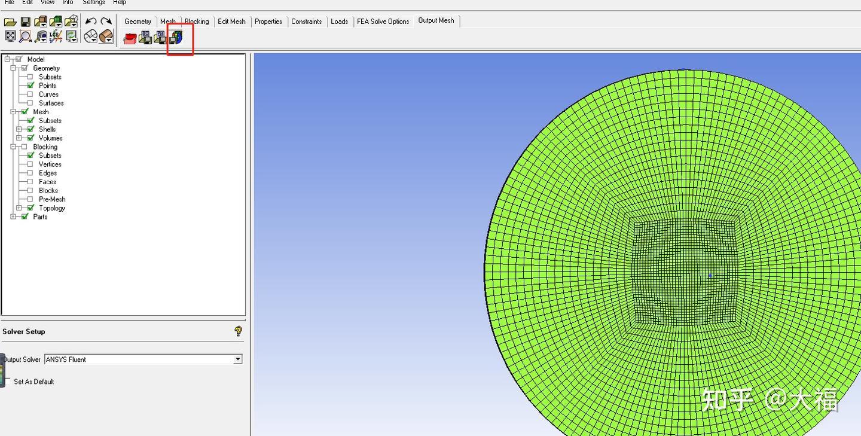Screen dimensions: 861x436
Task: Click the Select Solver red toolbox icon
Action: (x=130, y=39)
